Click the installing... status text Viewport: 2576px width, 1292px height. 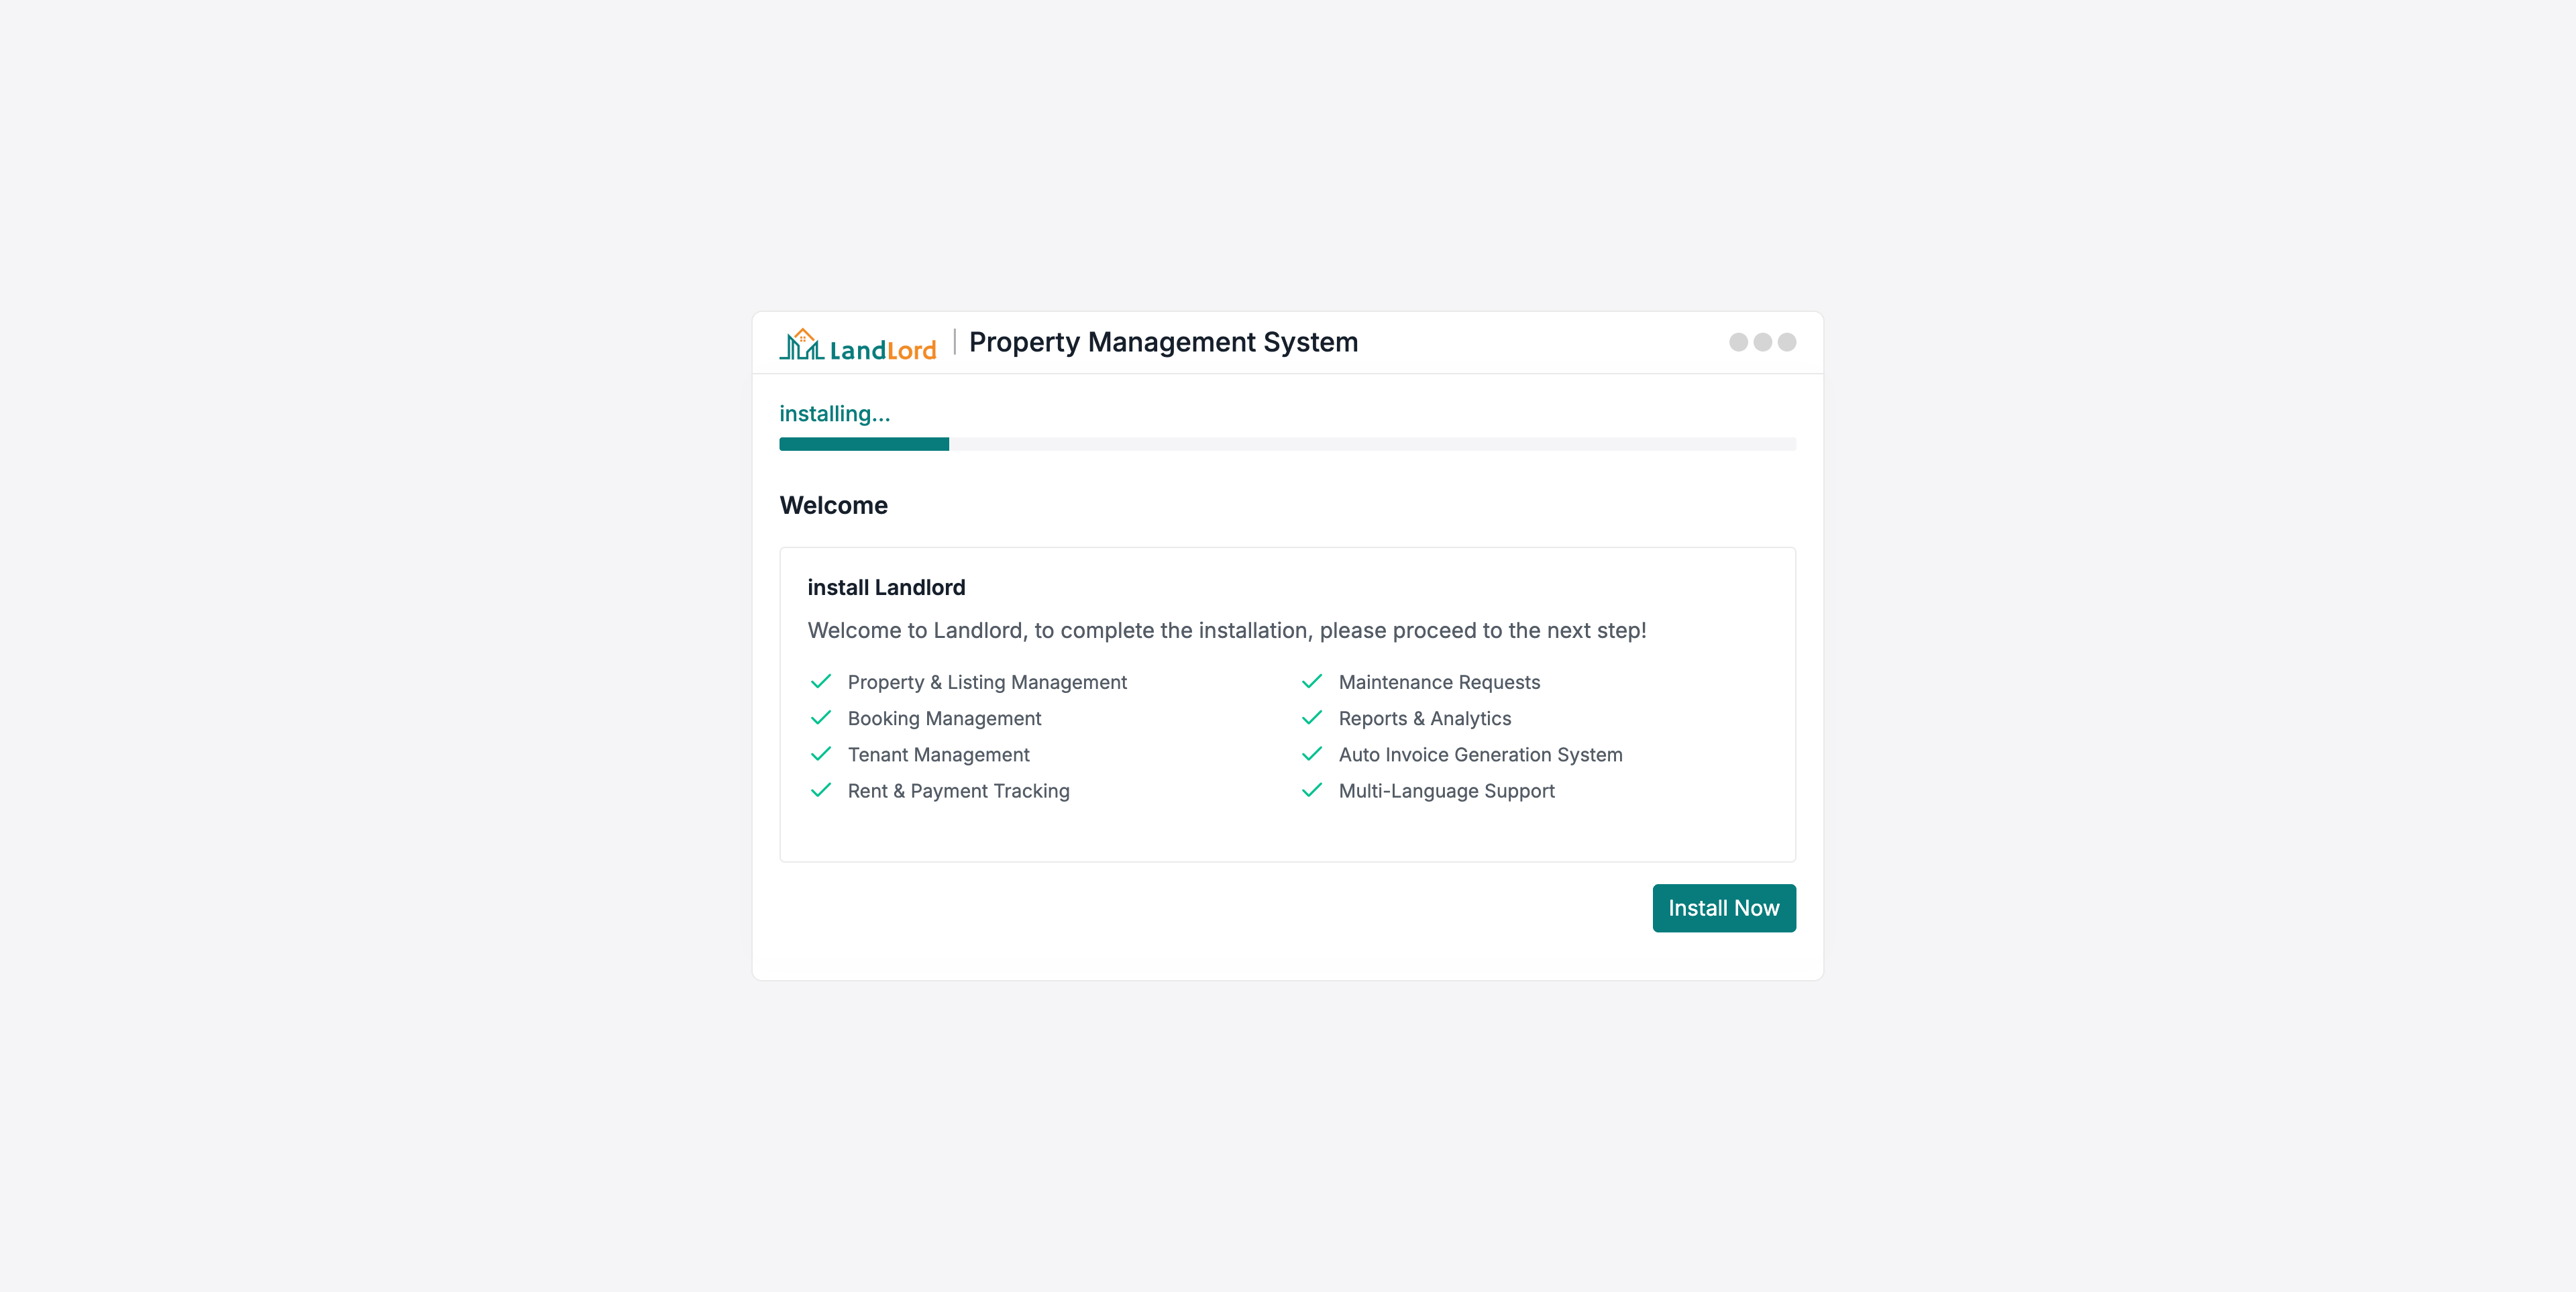click(x=834, y=414)
